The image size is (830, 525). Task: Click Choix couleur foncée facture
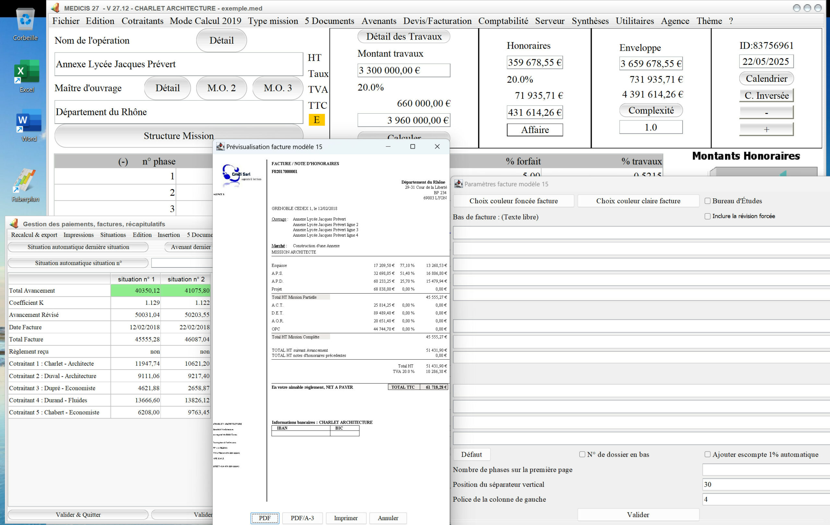point(513,201)
